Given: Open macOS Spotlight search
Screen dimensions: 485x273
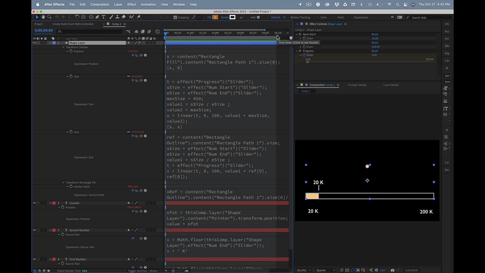Looking at the screenshot, I should [x=398, y=5].
